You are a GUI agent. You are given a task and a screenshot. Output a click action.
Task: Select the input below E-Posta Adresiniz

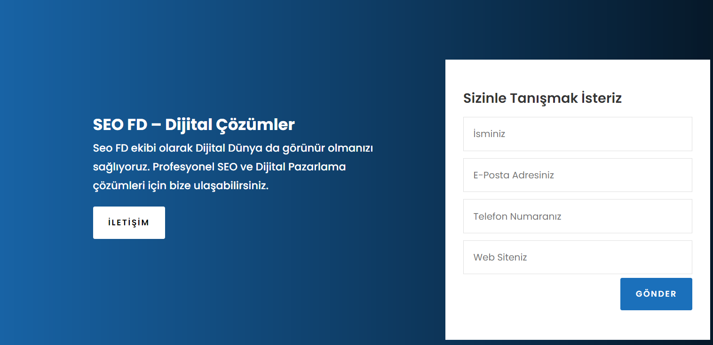[577, 216]
